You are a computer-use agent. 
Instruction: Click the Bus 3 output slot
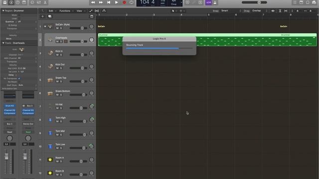9,124
